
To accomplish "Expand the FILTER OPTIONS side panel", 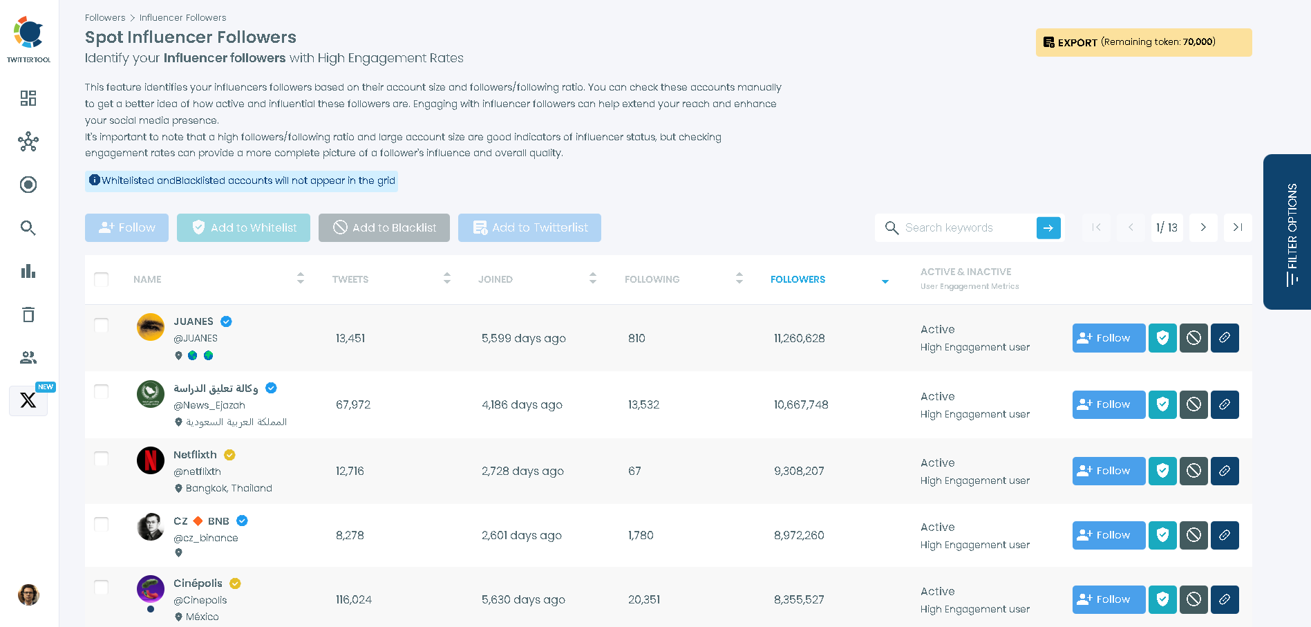I will 1288,232.
